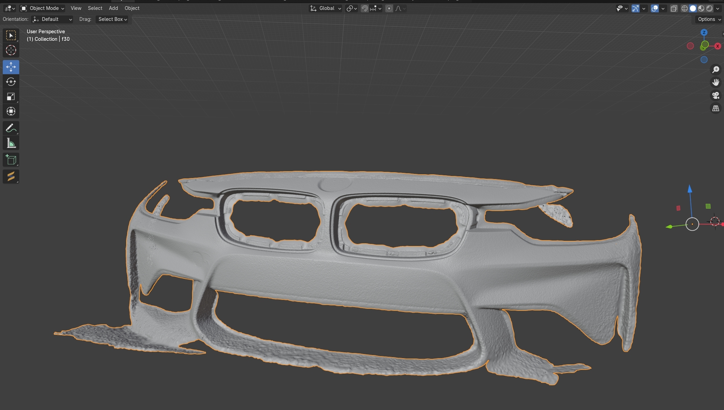Viewport: 724px width, 410px height.
Task: Expand overlays settings arrow
Action: click(663, 9)
